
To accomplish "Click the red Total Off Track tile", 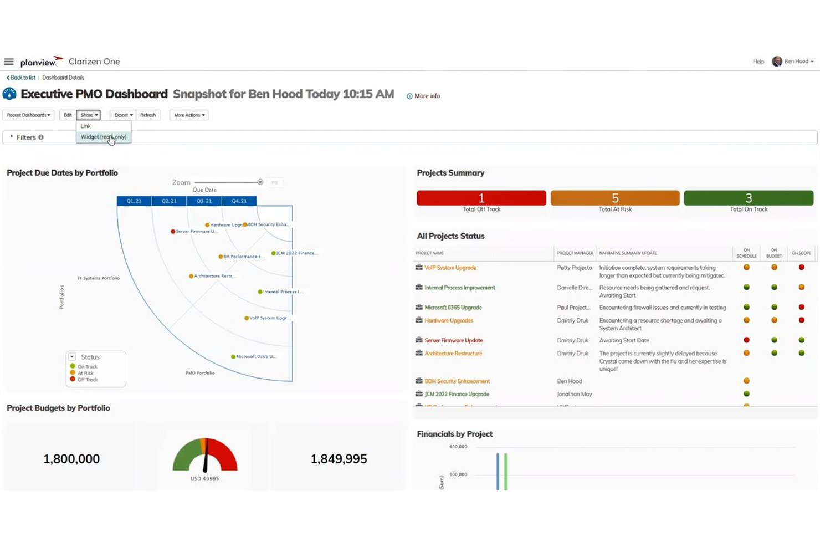I will click(x=481, y=198).
